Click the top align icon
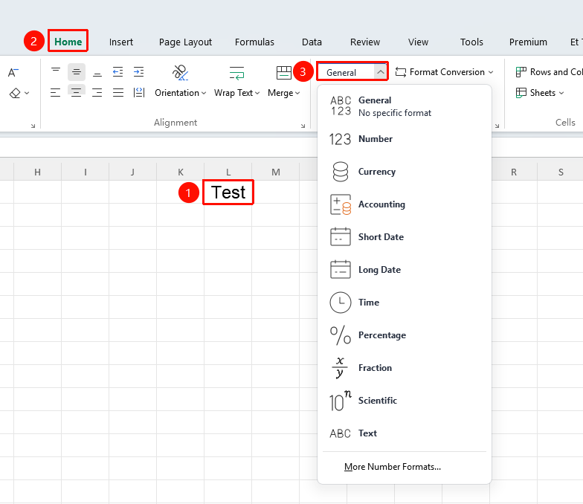 pos(56,71)
